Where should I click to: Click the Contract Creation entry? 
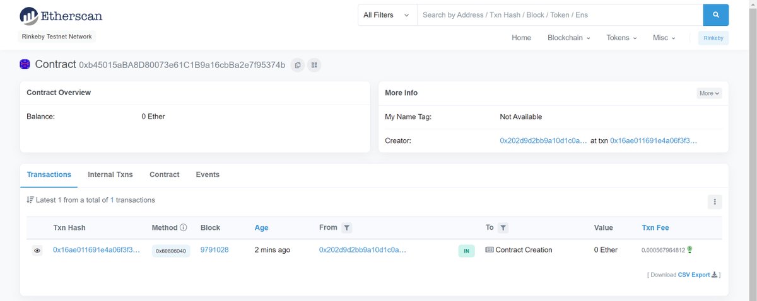click(x=524, y=250)
